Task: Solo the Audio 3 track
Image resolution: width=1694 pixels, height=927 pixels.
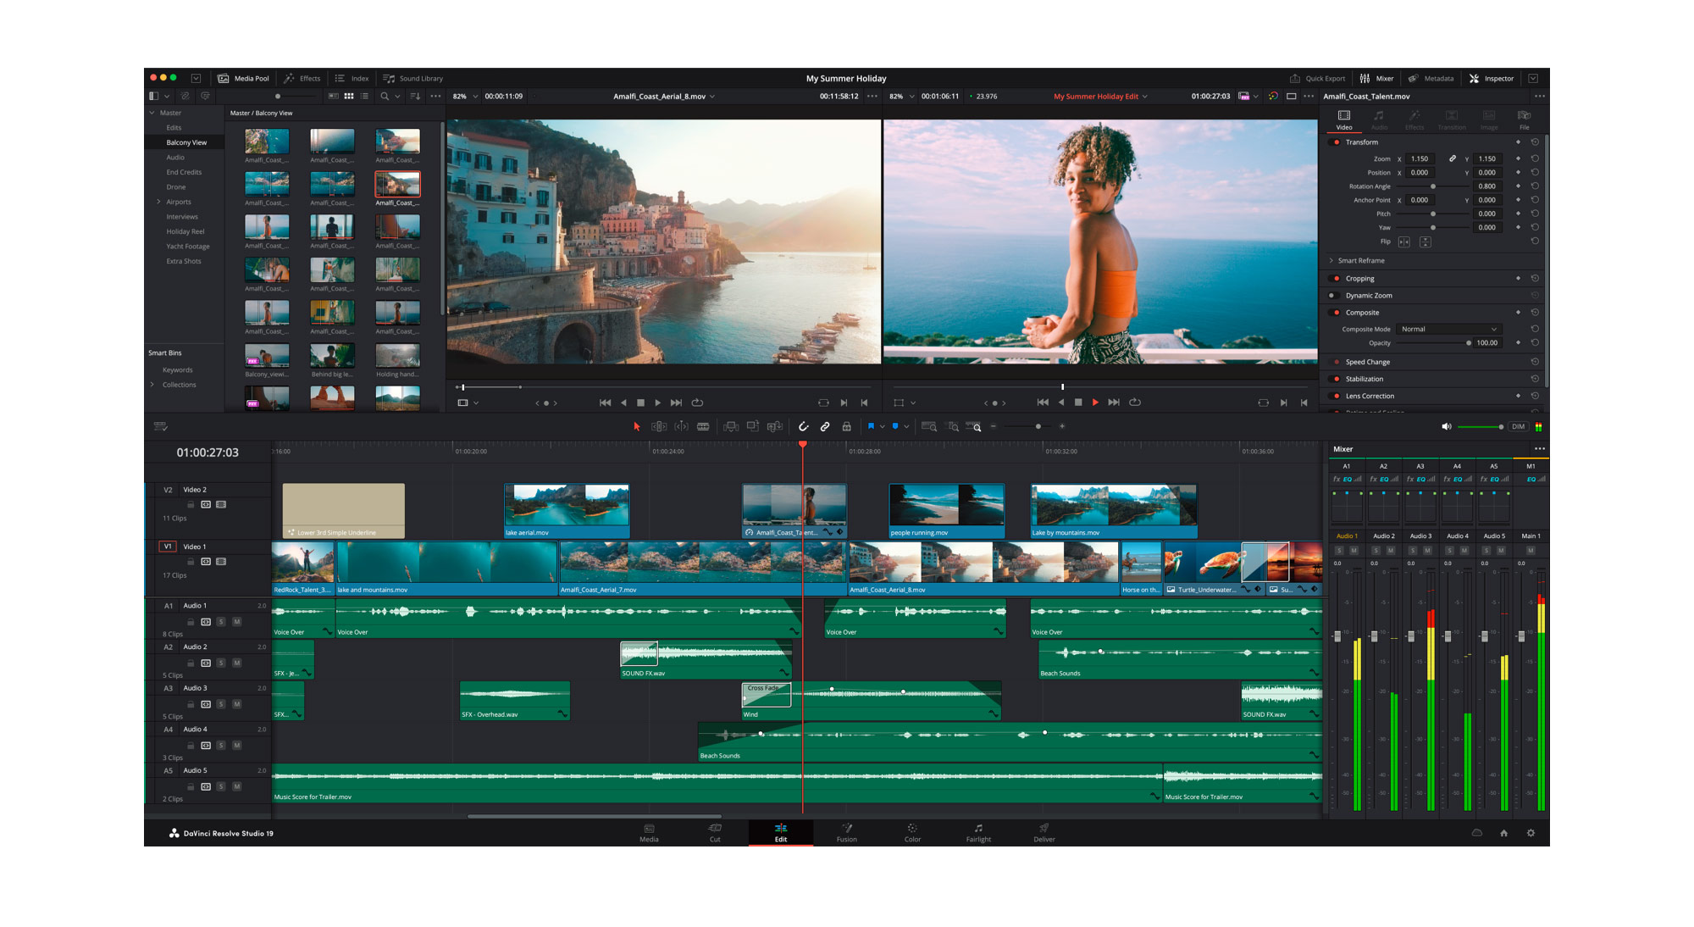Action: 221,704
